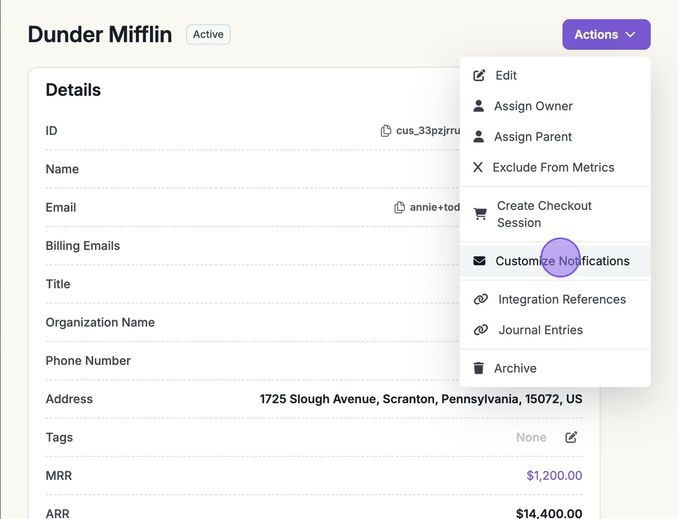The width and height of the screenshot is (678, 519).
Task: Click the Organization Name row label
Action: pyautogui.click(x=100, y=322)
